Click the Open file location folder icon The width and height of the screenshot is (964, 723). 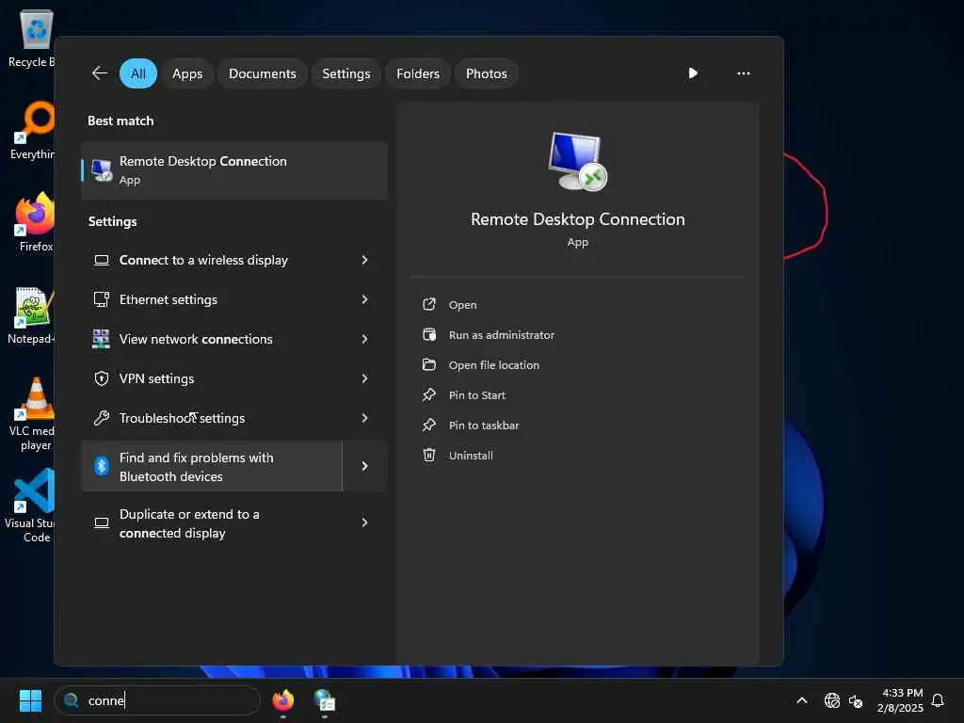pos(429,364)
